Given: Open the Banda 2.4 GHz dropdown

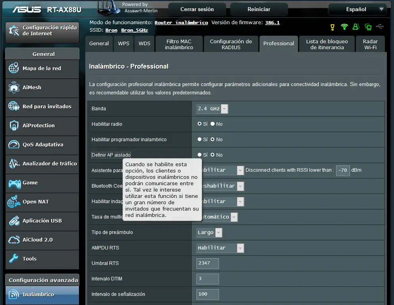Looking at the screenshot, I should pos(212,109).
